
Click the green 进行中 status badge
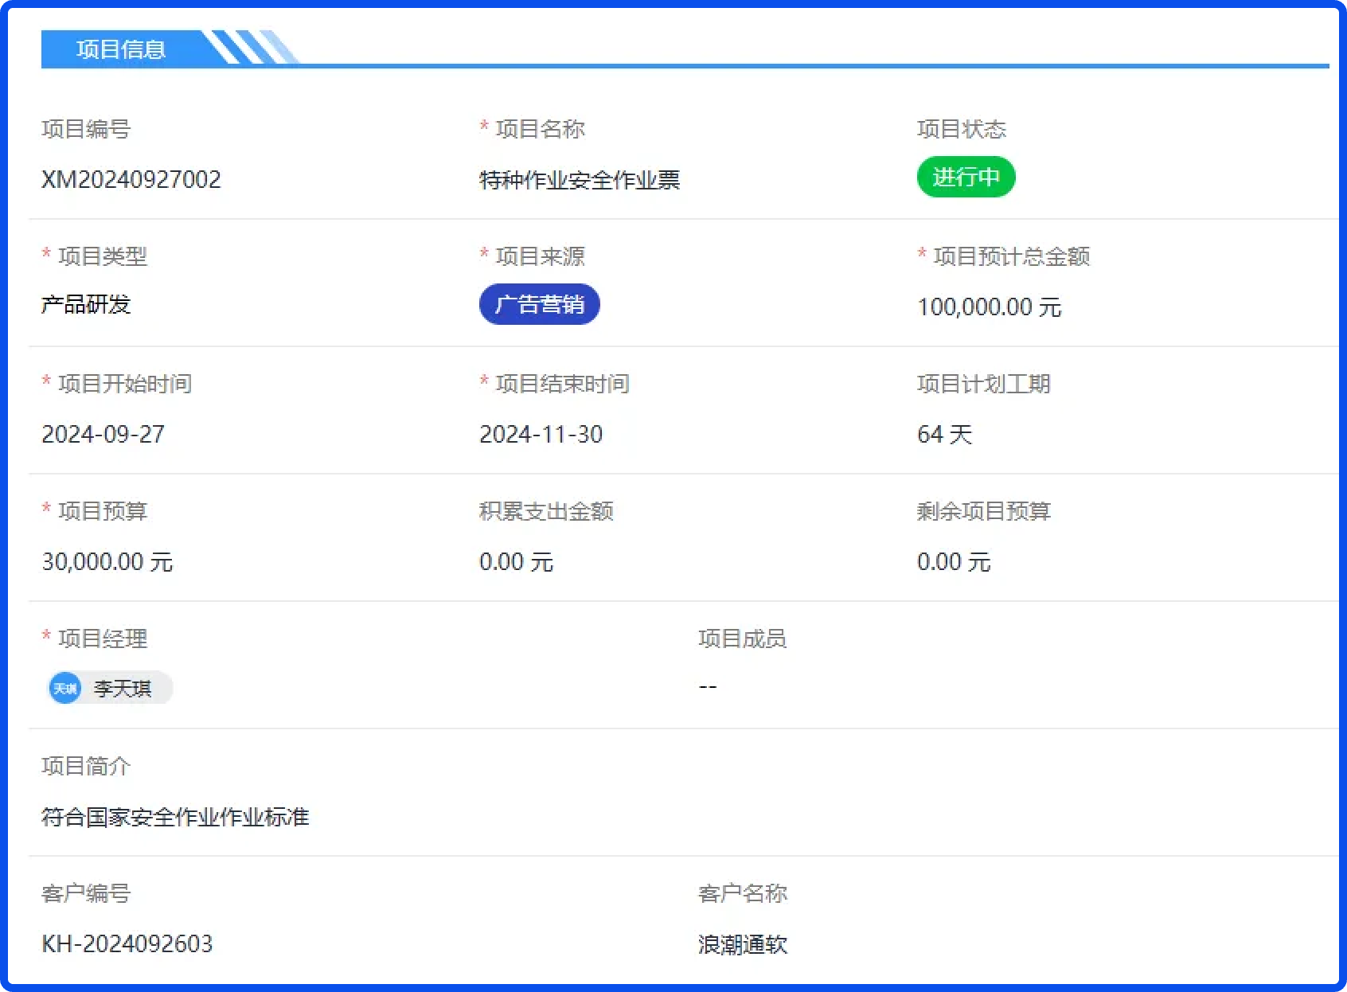point(966,177)
